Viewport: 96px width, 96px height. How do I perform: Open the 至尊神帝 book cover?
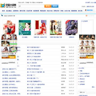pyautogui.click(x=71, y=27)
